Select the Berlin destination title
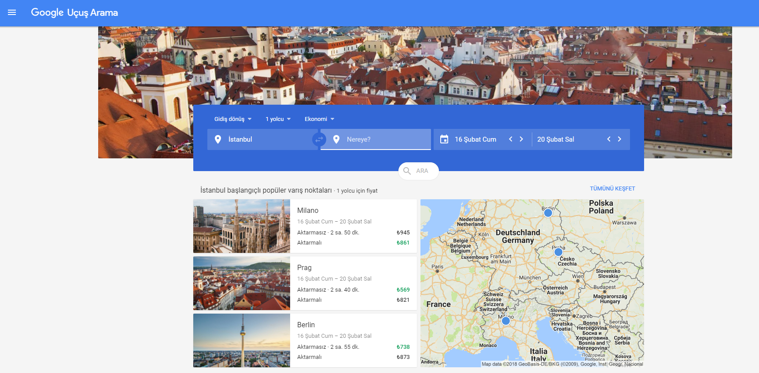 coord(306,325)
